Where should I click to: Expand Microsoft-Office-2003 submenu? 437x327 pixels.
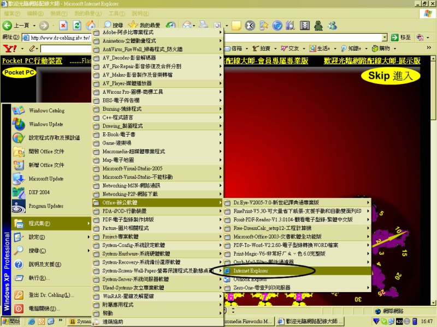pyautogui.click(x=297, y=237)
